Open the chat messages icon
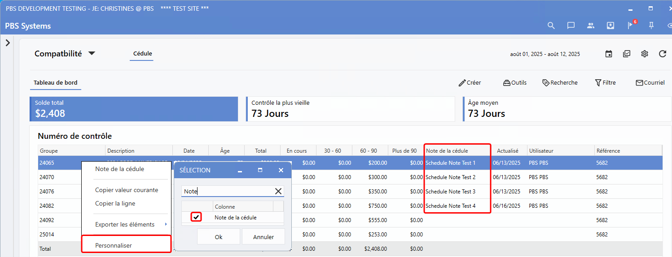The width and height of the screenshot is (672, 257). (571, 26)
